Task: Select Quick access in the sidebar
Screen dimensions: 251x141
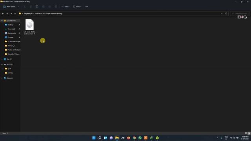Action: 11,21
